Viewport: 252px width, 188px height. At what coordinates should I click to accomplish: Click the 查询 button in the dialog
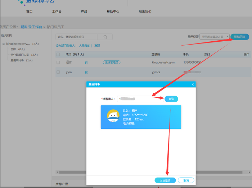click(171, 99)
